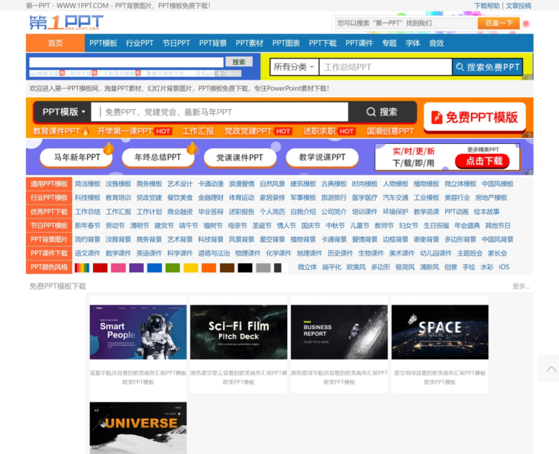Image resolution: width=559 pixels, height=454 pixels.
Task: Click the HOT badge next to 述职求职
Action: point(347,132)
